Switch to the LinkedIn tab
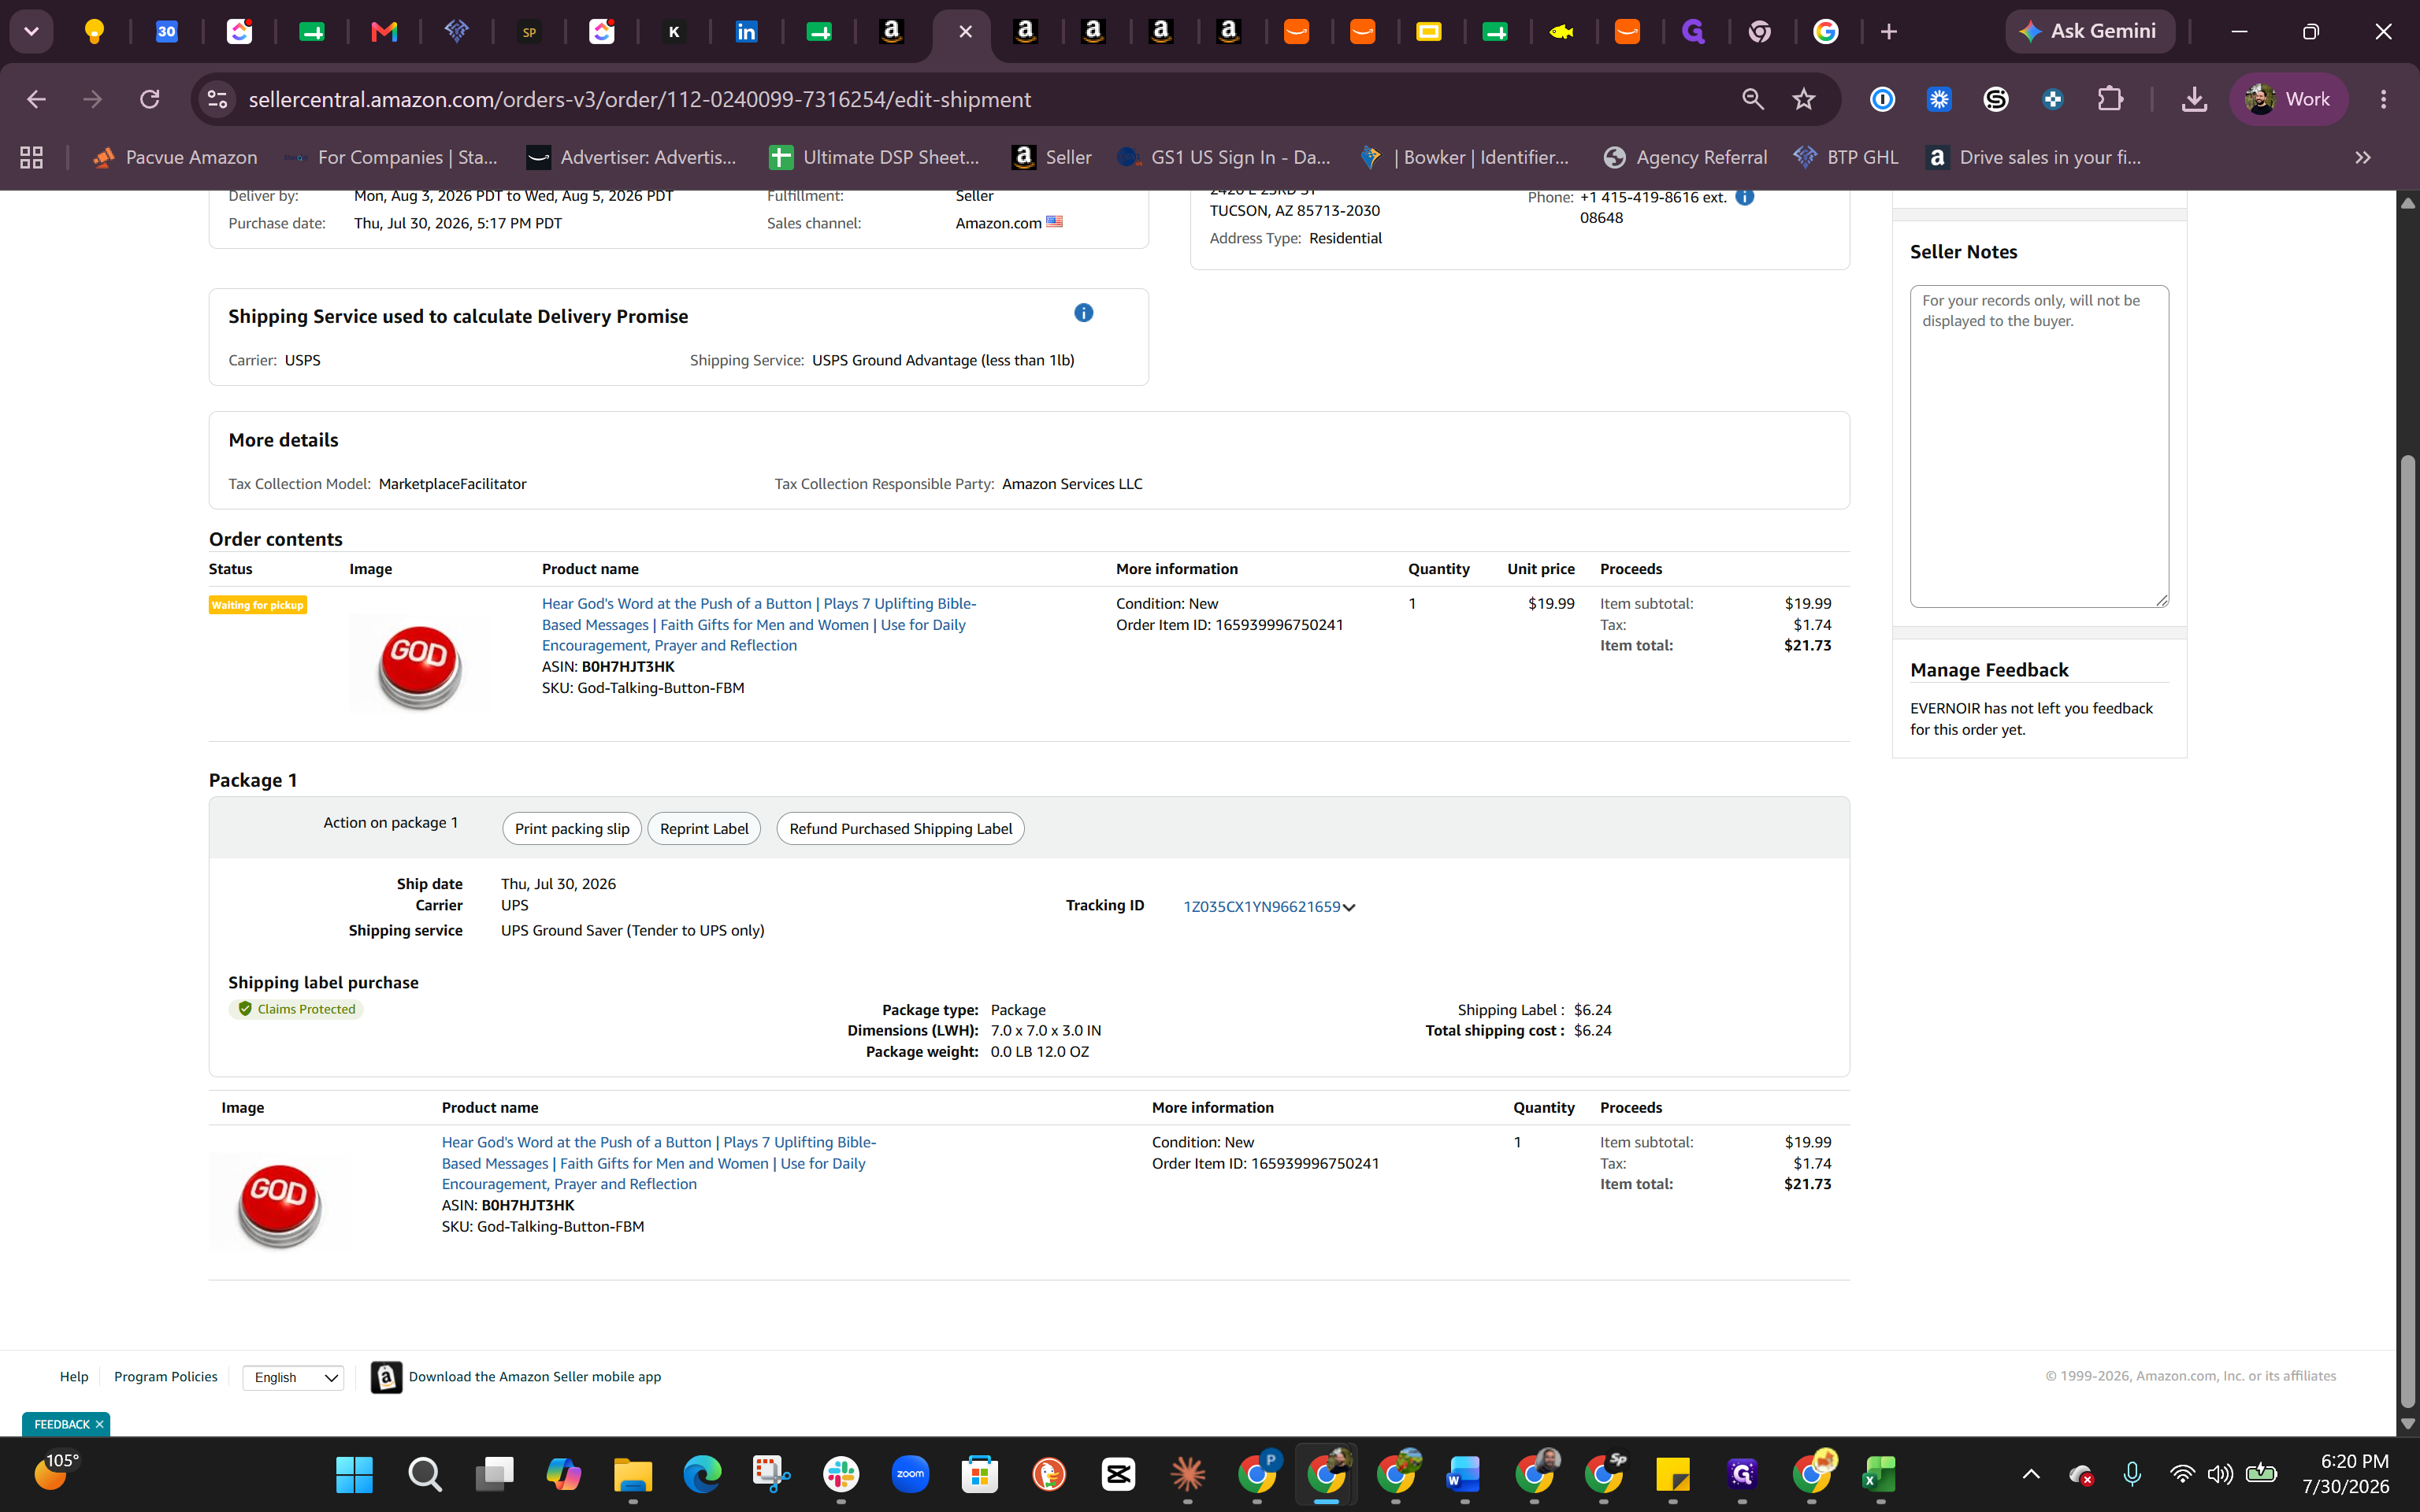The height and width of the screenshot is (1512, 2420). 746,32
